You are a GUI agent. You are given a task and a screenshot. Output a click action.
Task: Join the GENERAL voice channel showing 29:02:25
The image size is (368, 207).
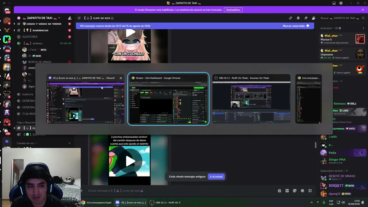coord(44,43)
